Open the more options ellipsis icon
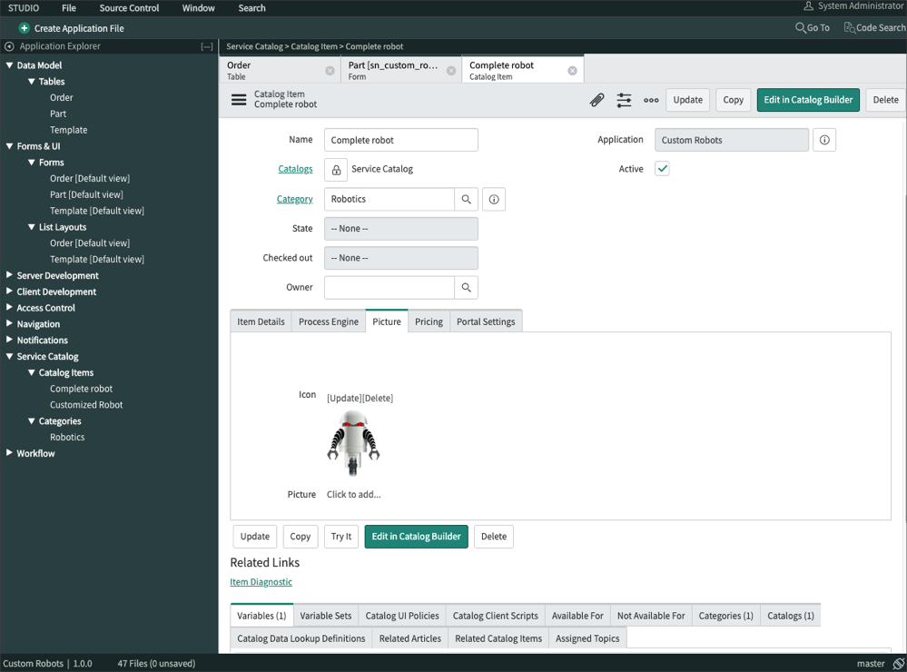This screenshot has height=672, width=907. [x=651, y=100]
